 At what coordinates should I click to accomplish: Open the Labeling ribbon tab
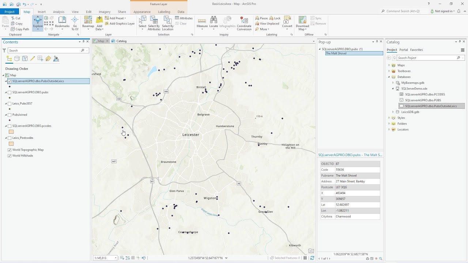pos(164,12)
